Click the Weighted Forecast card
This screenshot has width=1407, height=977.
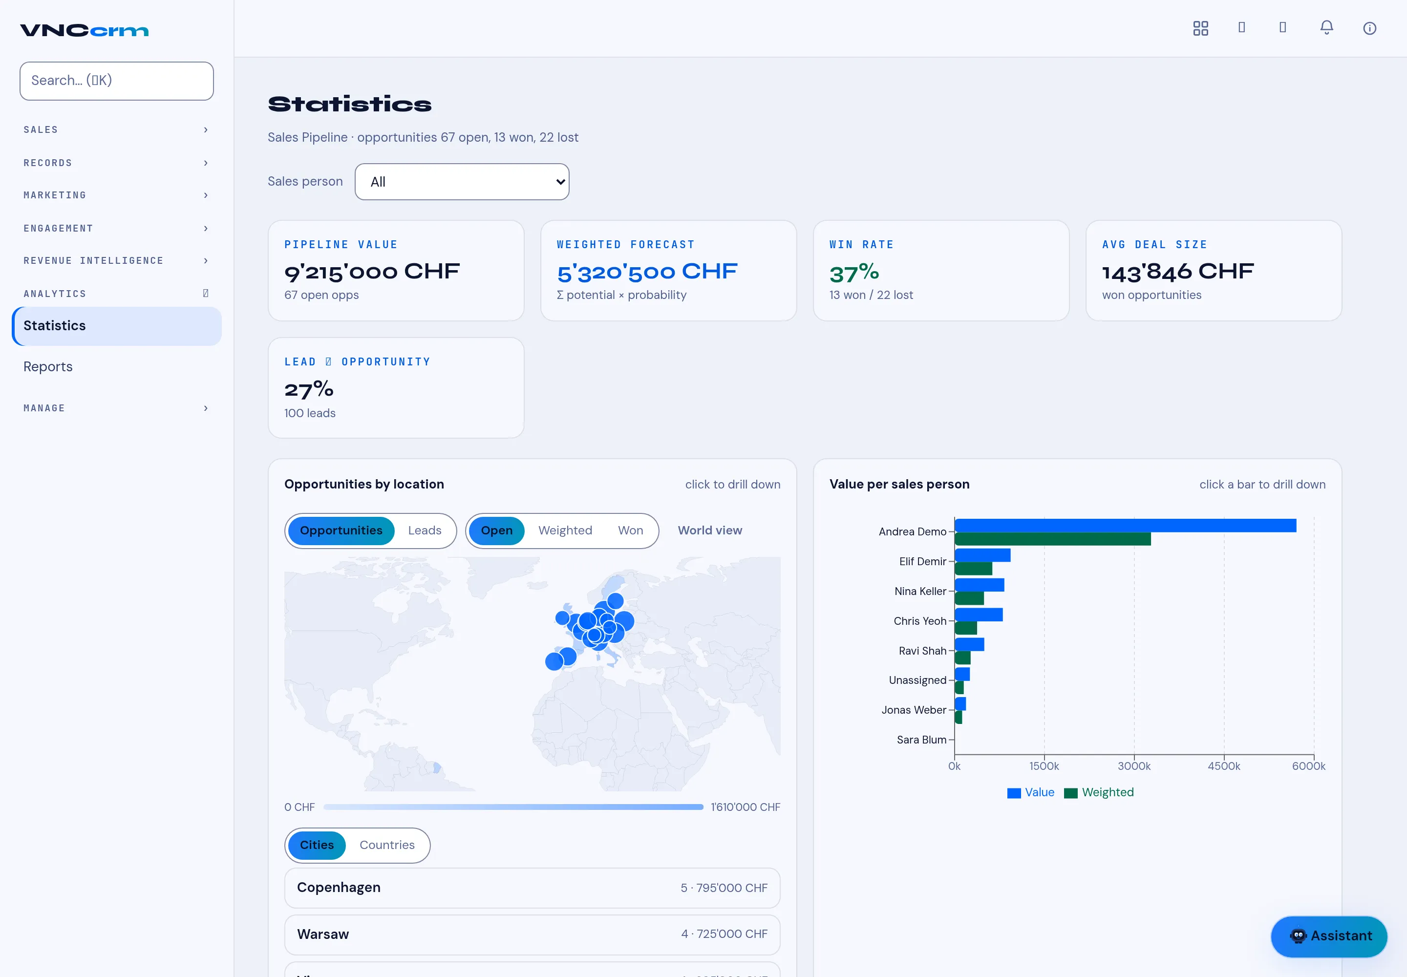(x=669, y=271)
